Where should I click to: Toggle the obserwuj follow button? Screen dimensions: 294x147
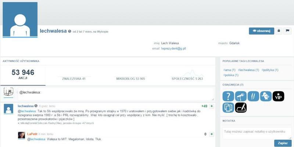[x=261, y=31]
